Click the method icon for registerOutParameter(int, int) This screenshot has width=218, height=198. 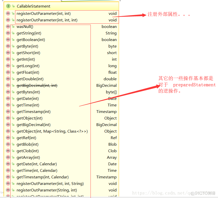coord(8,14)
